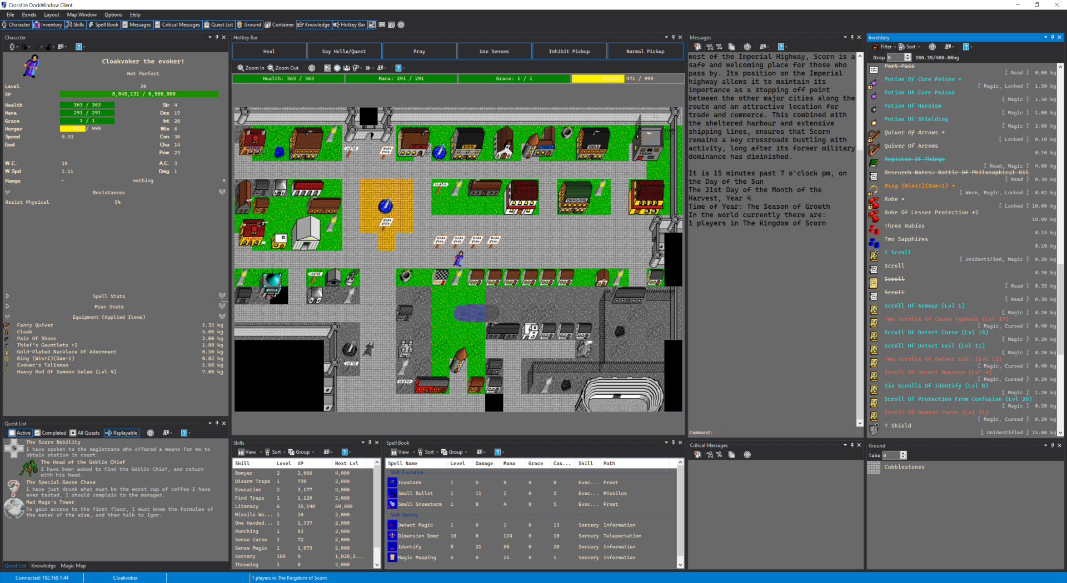1067x583 pixels.
Task: Open the File menu
Action: 11,15
